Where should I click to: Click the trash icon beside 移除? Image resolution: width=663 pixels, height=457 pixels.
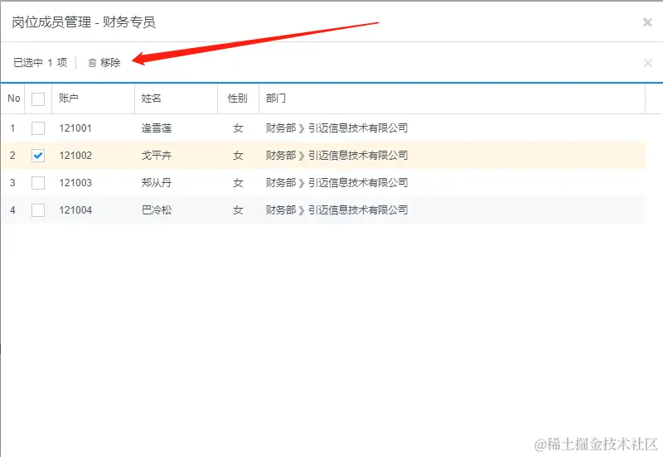92,63
